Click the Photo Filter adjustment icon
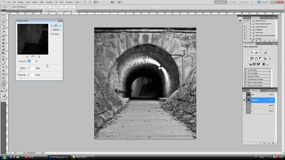The height and width of the screenshot is (160, 285). tap(265, 58)
